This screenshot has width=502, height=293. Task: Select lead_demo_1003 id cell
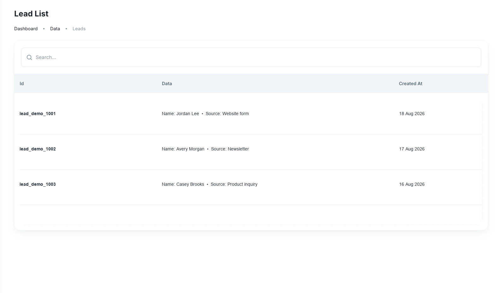click(38, 184)
